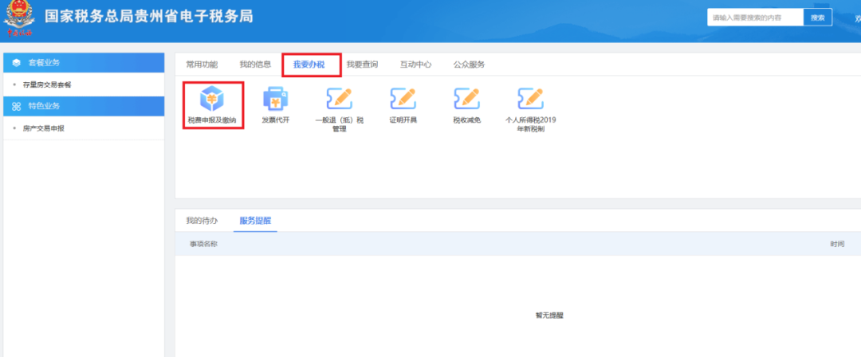Focus the search input field
The height and width of the screenshot is (357, 861).
[755, 18]
